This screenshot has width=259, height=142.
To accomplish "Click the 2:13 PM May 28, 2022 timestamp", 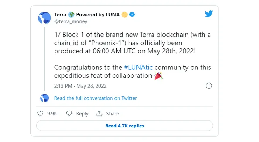I will pos(80,85).
